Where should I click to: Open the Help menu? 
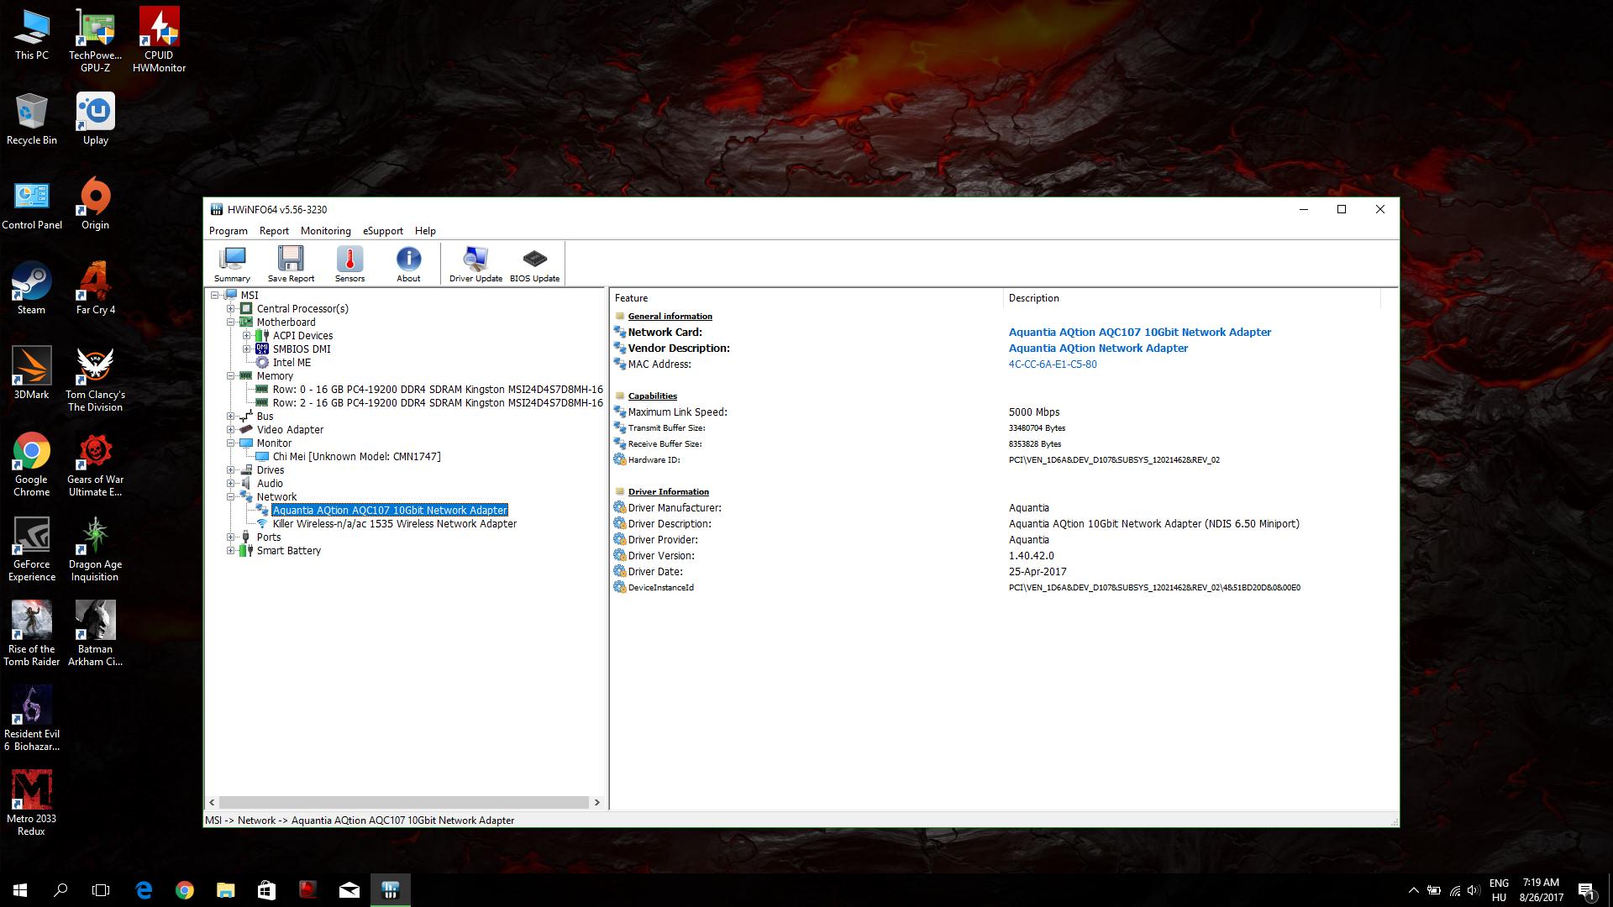pos(425,231)
